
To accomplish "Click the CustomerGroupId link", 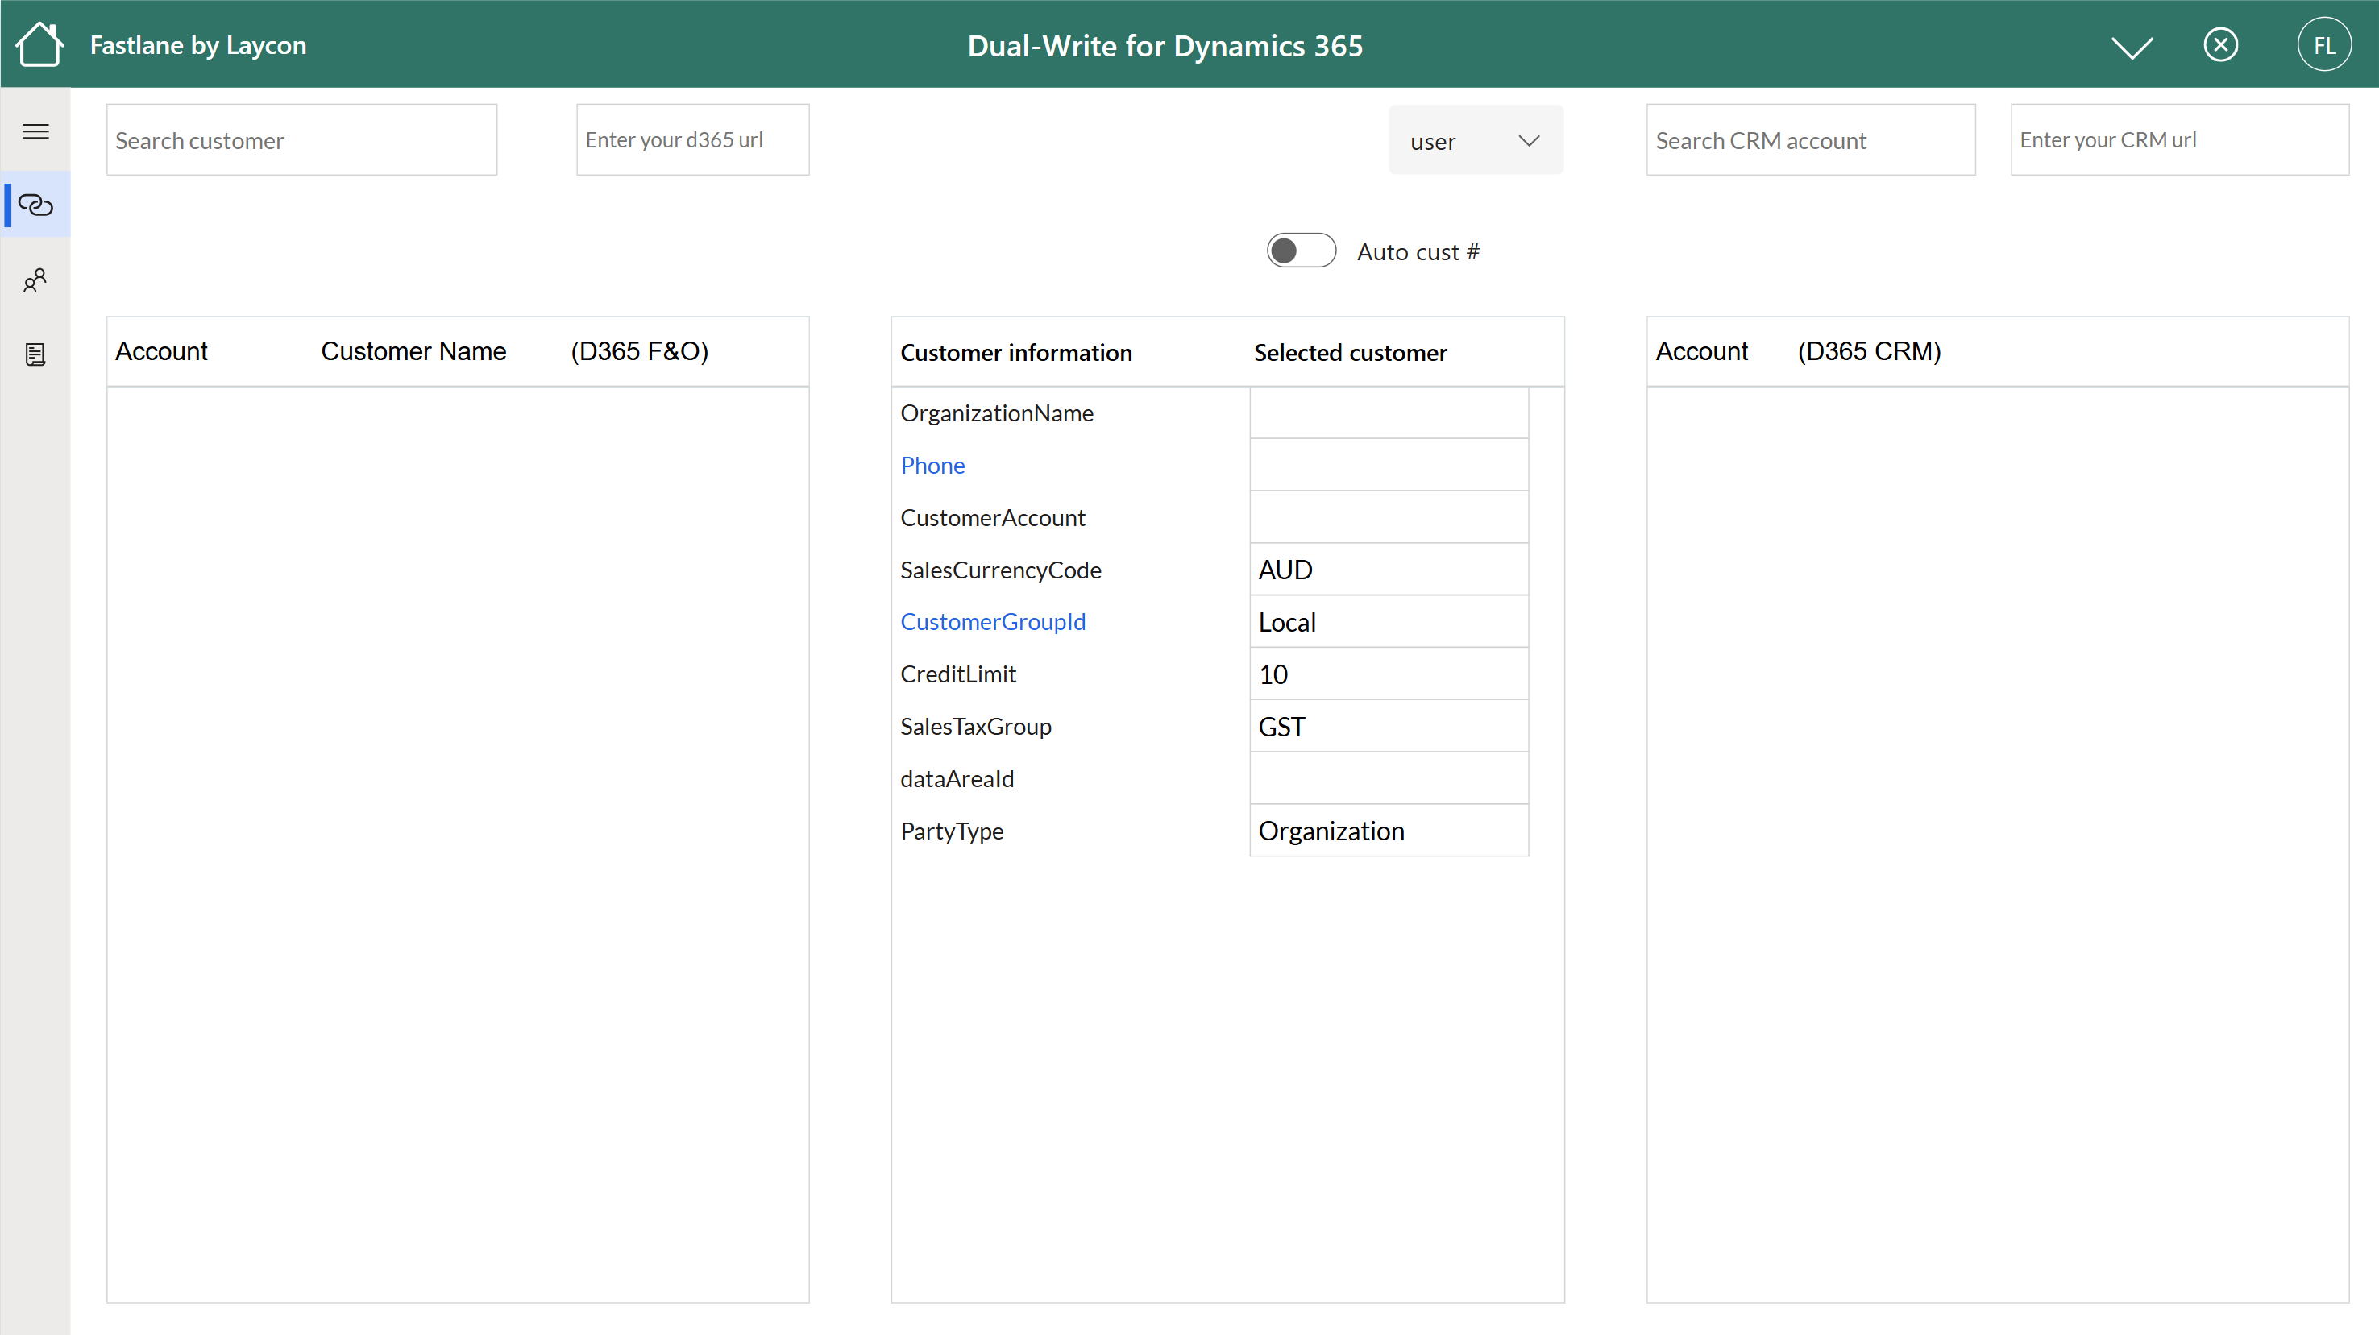I will pos(993,621).
